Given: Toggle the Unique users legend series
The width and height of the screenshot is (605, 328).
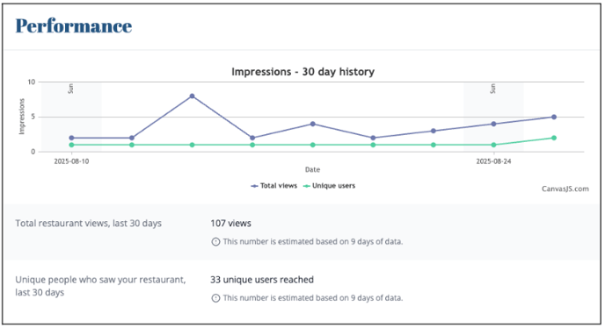Looking at the screenshot, I should coord(329,186).
